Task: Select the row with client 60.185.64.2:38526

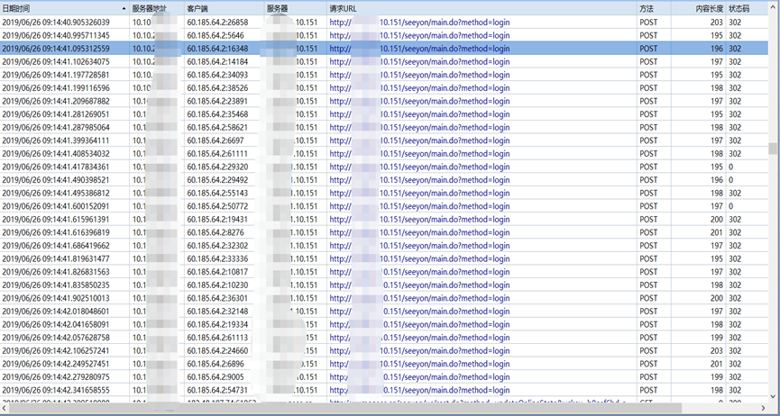Action: [x=217, y=88]
